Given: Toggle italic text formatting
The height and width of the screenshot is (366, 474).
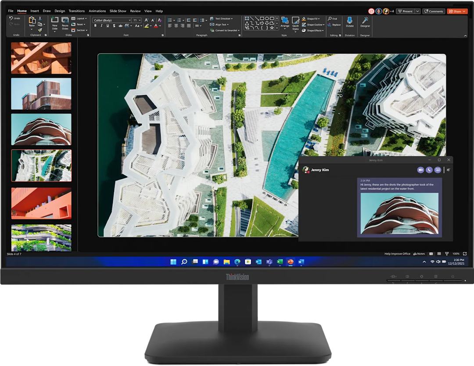Looking at the screenshot, I should point(101,26).
